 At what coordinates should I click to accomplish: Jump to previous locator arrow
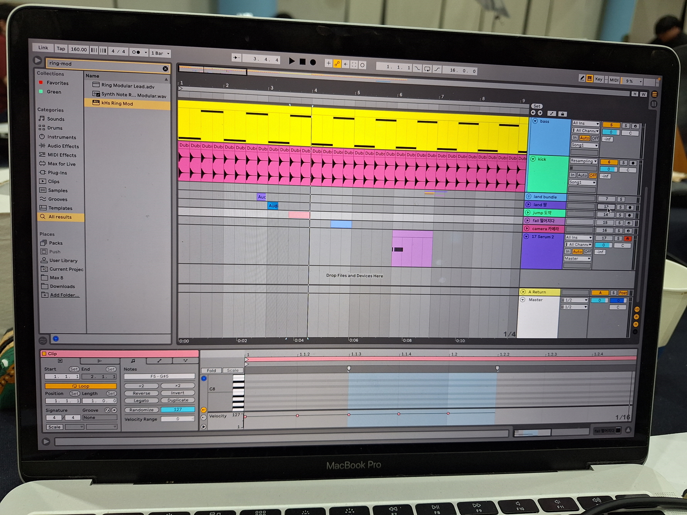coord(533,113)
